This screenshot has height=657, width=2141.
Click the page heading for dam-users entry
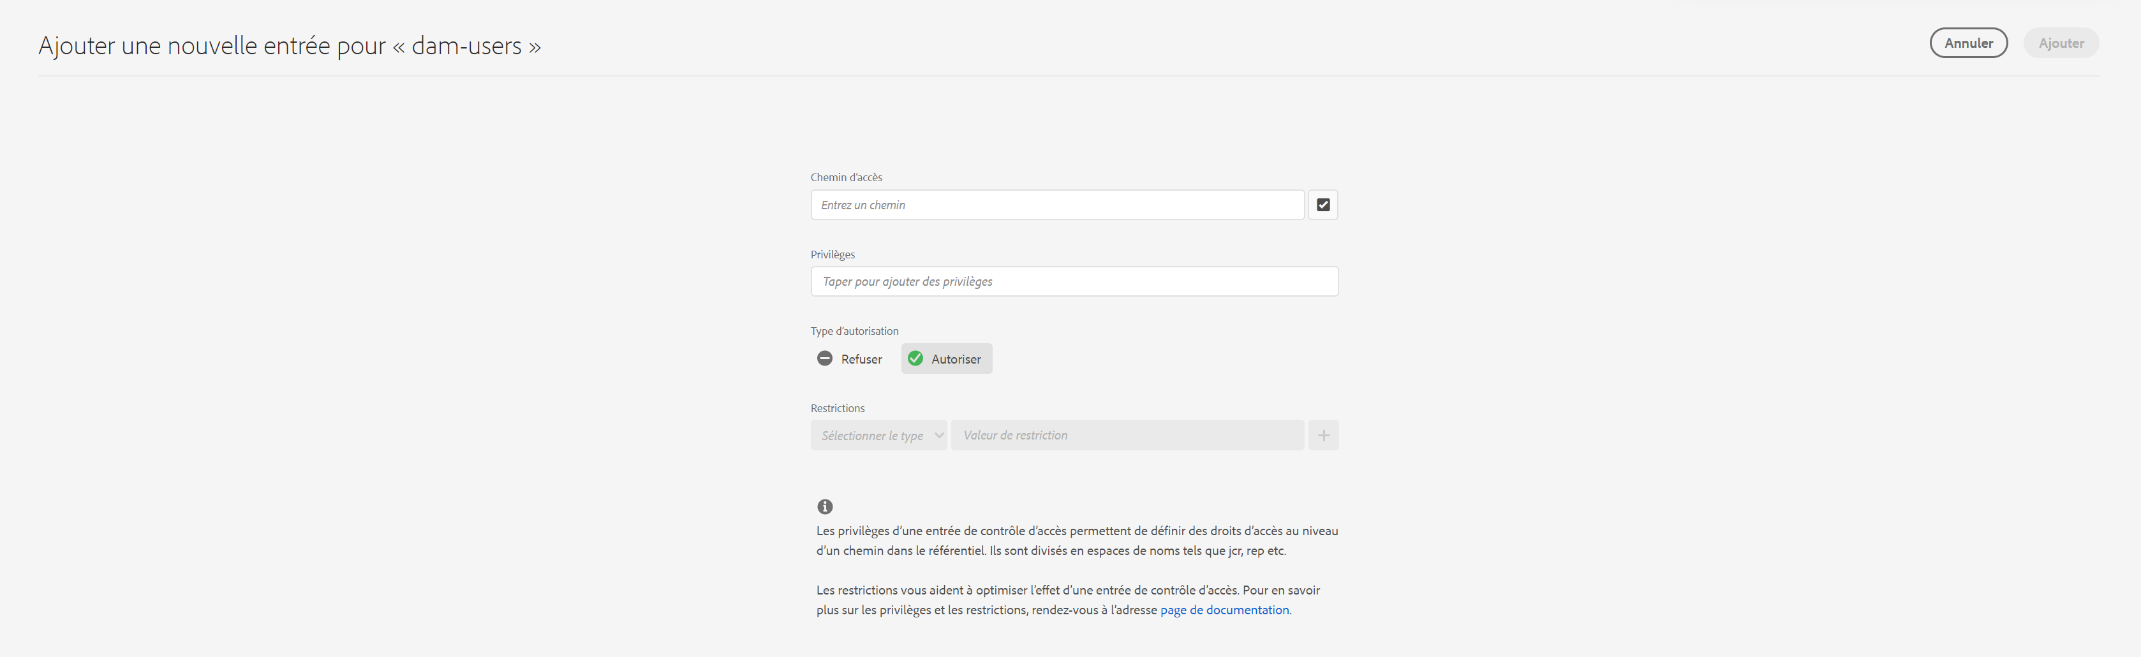pyautogui.click(x=289, y=47)
